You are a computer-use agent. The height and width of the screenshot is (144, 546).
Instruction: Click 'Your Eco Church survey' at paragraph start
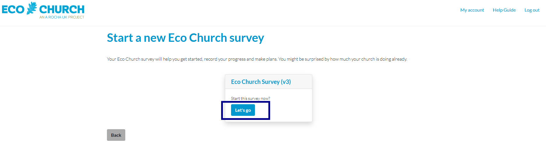131,59
